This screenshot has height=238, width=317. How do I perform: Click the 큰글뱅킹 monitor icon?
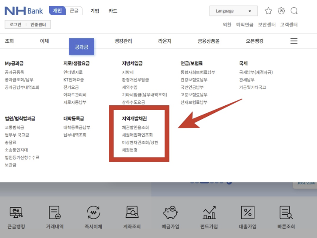(16, 212)
